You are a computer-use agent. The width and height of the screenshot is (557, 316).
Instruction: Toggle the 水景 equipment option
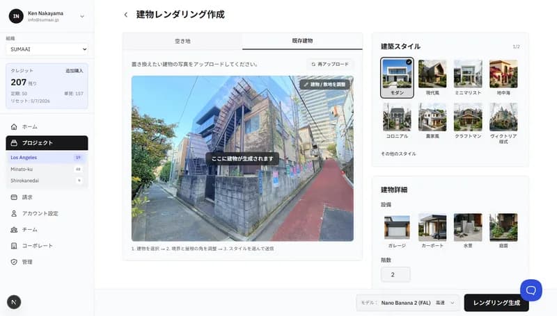point(468,231)
